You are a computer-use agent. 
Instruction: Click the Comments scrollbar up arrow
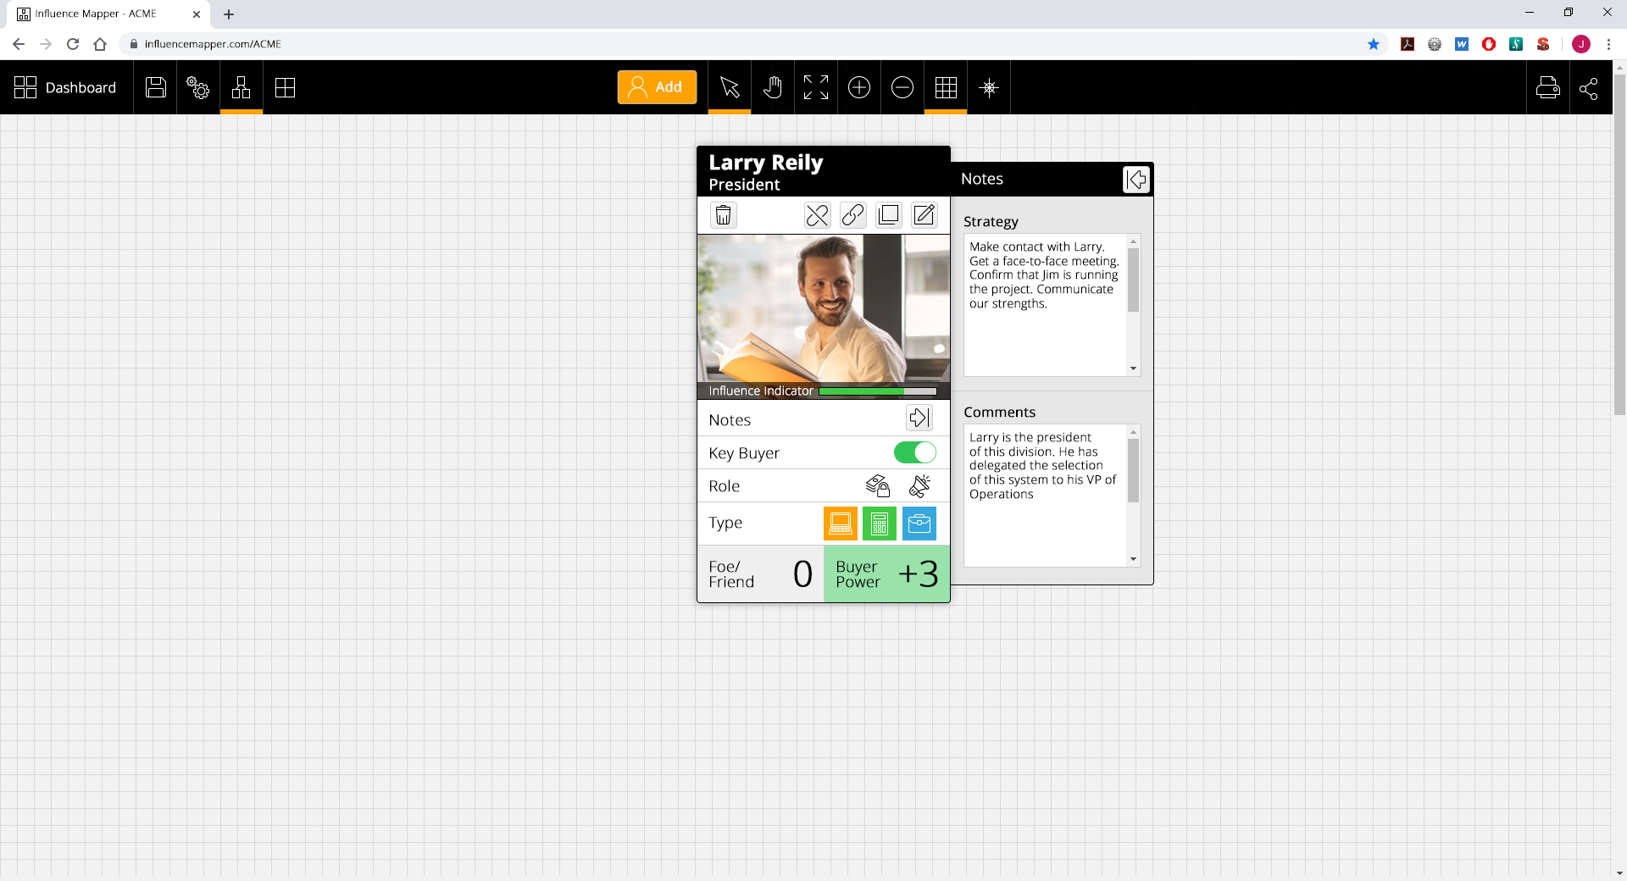point(1133,433)
